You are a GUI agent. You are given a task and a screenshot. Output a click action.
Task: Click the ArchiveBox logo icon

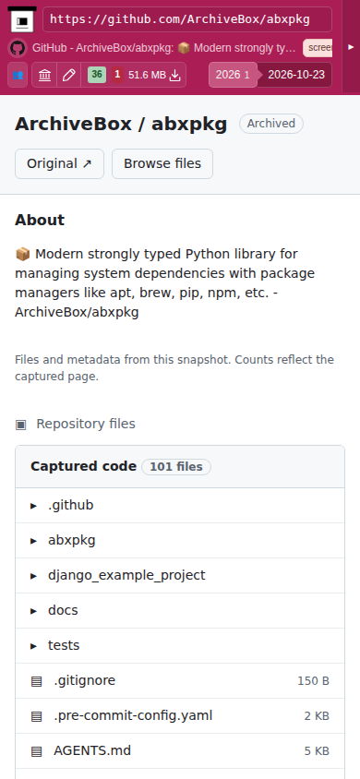22,18
